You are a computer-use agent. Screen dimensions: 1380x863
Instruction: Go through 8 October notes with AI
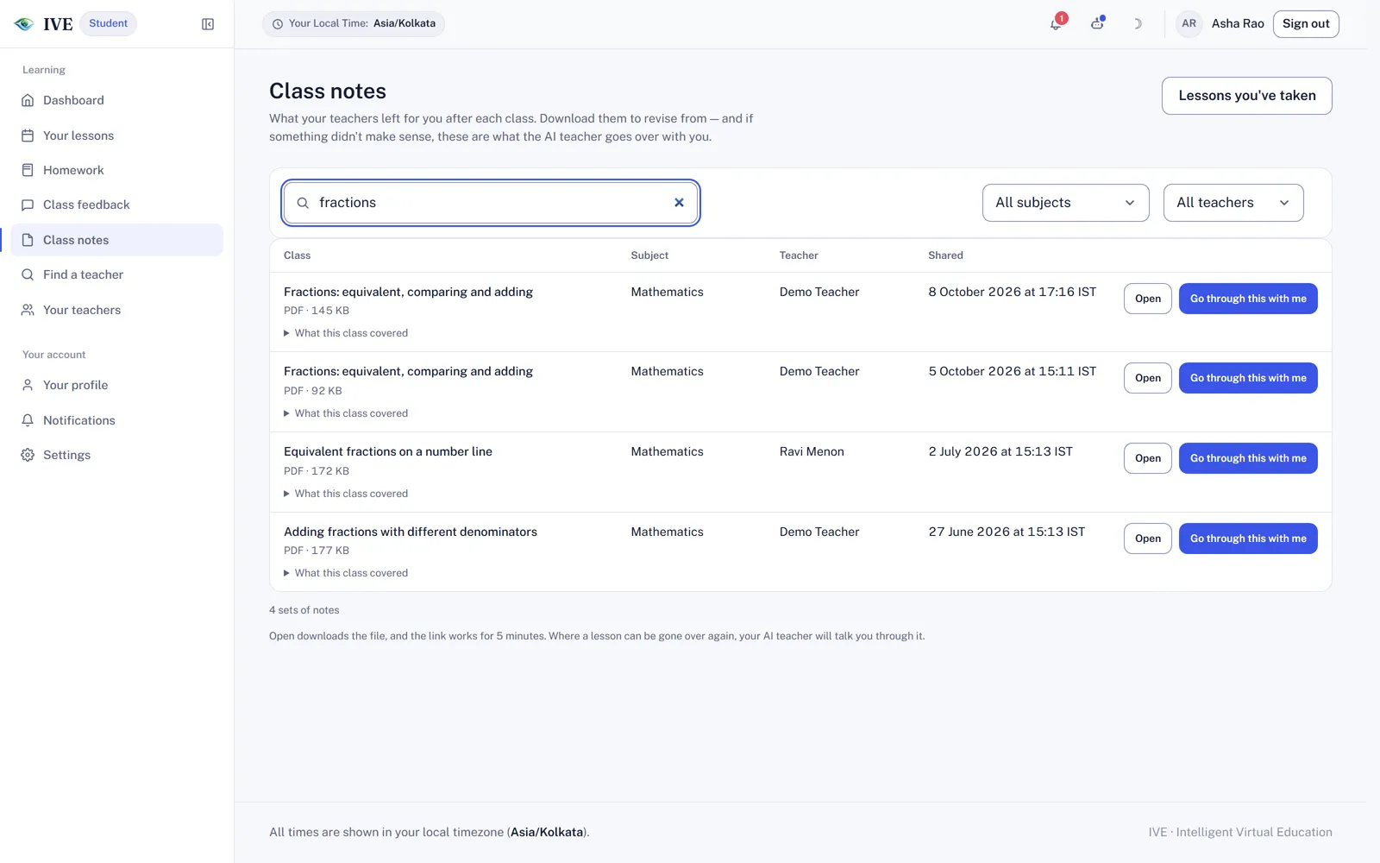tap(1248, 299)
